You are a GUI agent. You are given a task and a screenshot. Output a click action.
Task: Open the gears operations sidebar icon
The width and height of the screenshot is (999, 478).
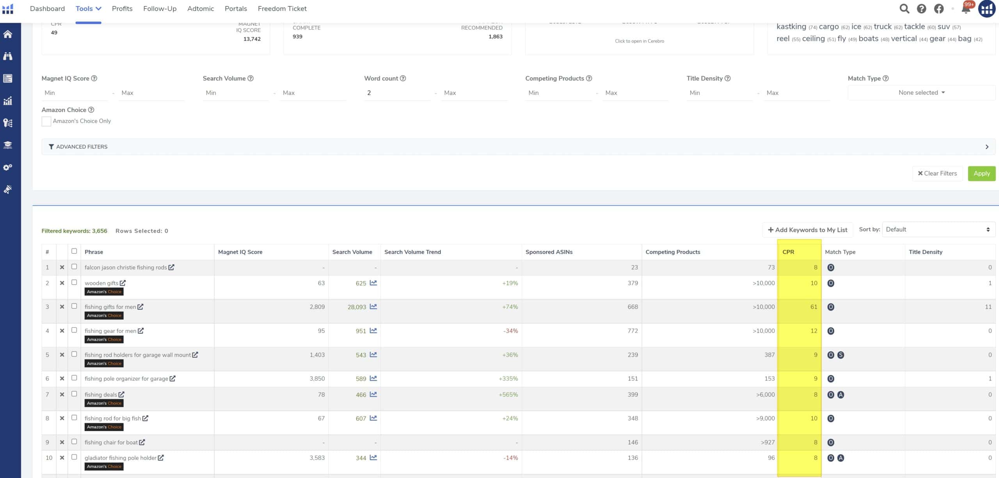point(8,167)
